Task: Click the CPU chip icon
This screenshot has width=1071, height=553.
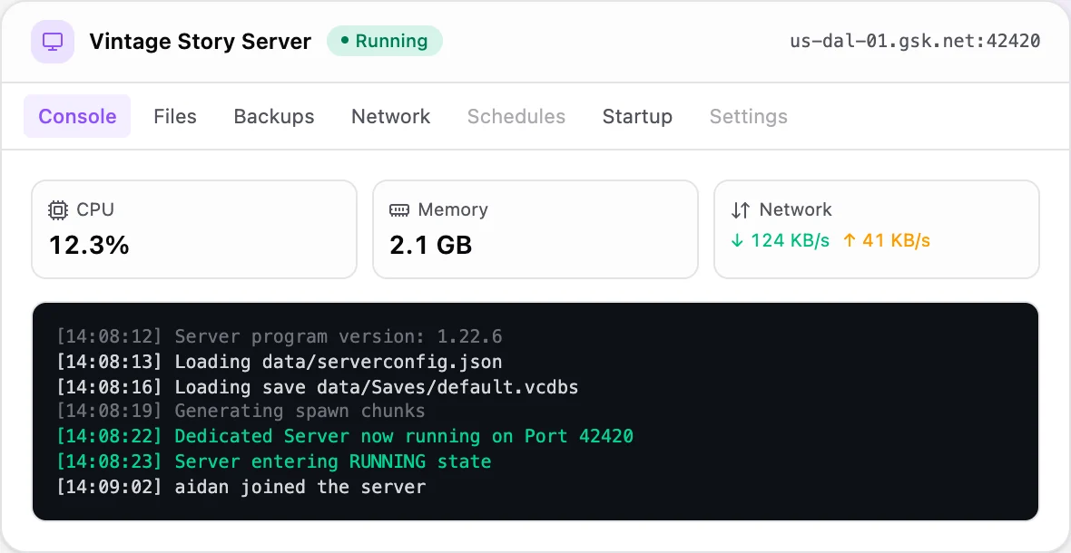Action: [59, 210]
